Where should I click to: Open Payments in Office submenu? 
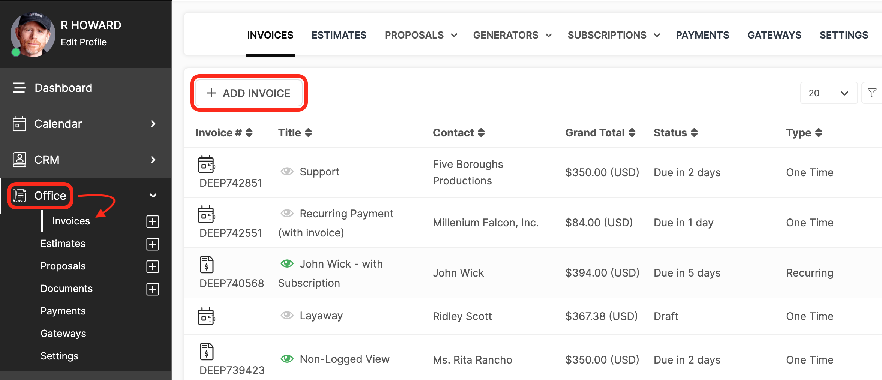63,311
